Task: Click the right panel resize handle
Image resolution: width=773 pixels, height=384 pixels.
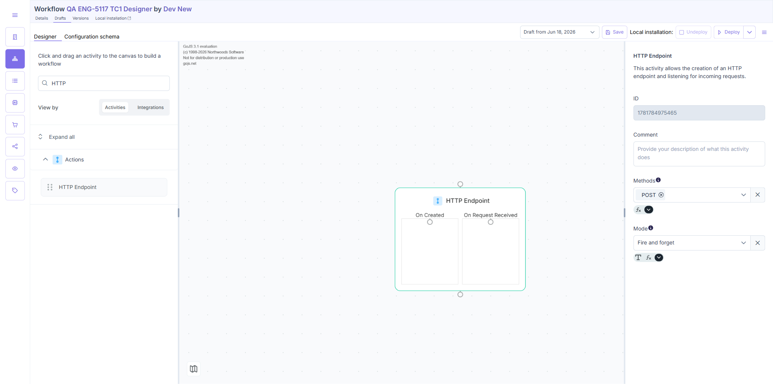Action: pyautogui.click(x=624, y=213)
